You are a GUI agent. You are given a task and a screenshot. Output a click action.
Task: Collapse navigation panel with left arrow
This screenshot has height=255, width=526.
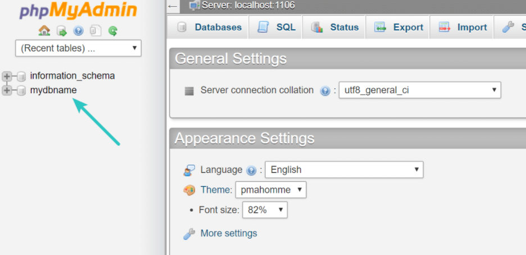coord(173,6)
